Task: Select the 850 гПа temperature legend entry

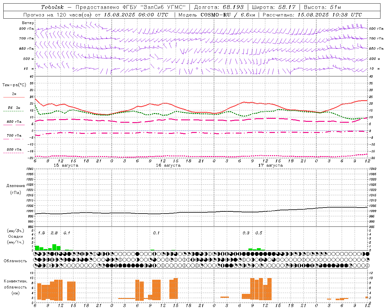Action: [14, 122]
